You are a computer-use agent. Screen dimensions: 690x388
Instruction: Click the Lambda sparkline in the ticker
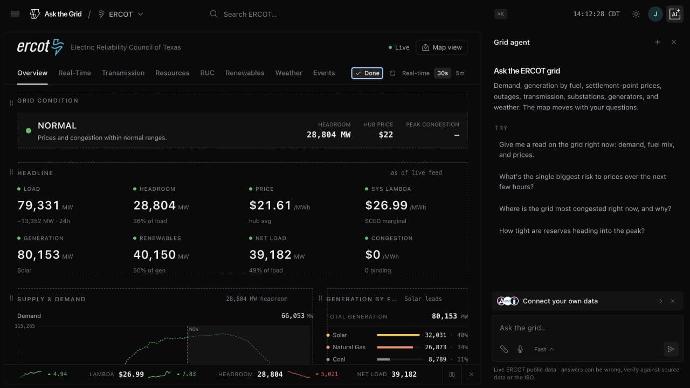coord(161,374)
